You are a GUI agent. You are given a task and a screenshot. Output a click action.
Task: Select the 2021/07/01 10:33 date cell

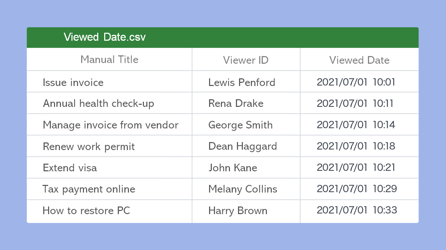[x=357, y=210]
